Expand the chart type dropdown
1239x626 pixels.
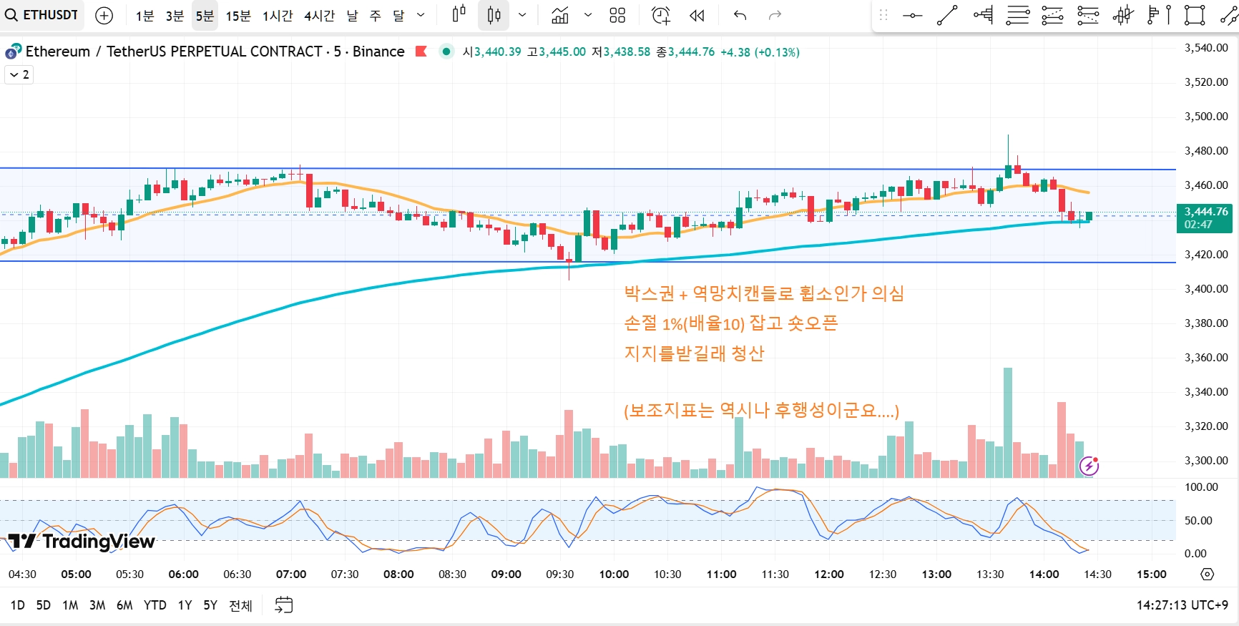tap(522, 15)
